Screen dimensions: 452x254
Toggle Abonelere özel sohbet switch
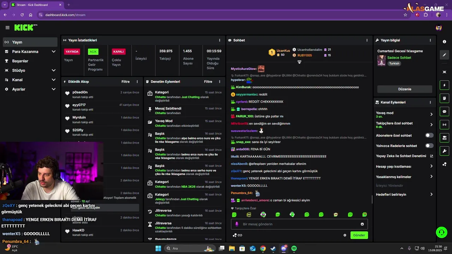[x=429, y=135]
